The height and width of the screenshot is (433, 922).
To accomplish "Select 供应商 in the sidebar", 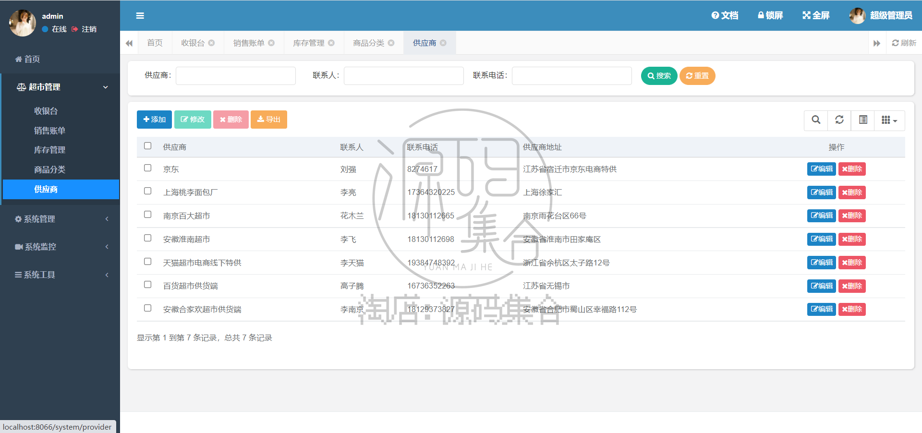I will (x=61, y=189).
